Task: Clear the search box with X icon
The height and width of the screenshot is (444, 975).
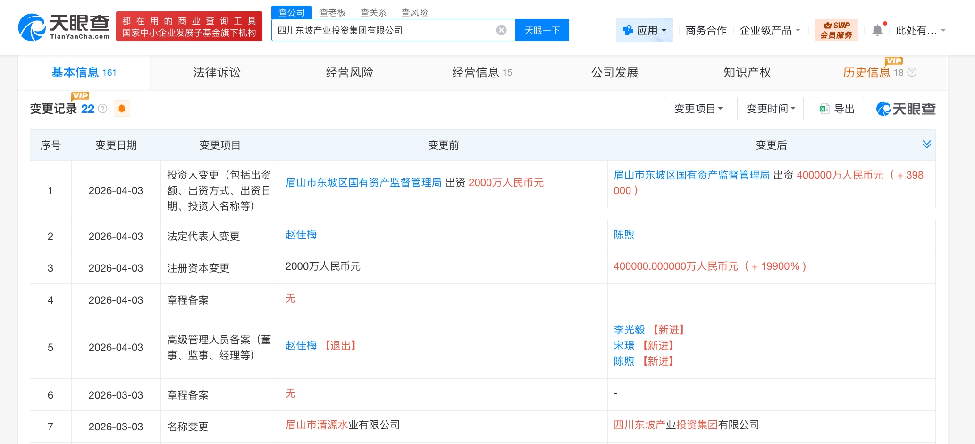Action: [x=501, y=30]
